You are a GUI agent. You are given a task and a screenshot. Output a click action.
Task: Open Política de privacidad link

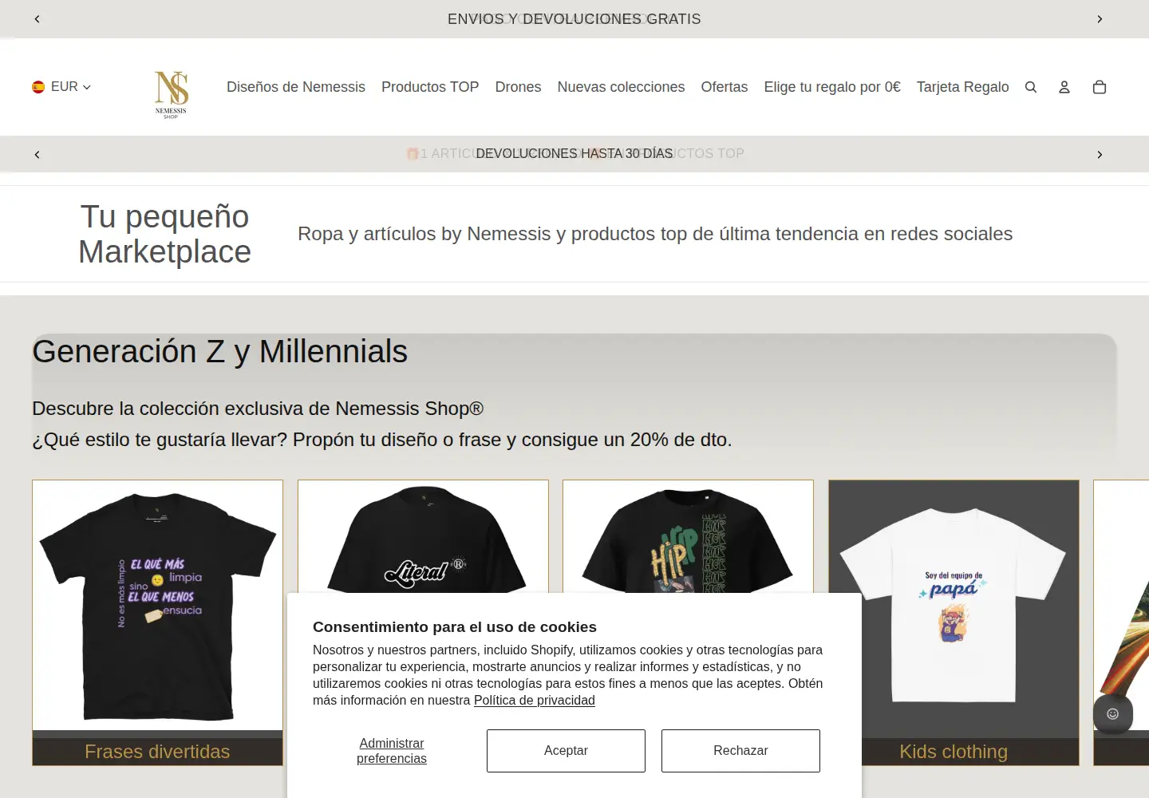pyautogui.click(x=535, y=701)
